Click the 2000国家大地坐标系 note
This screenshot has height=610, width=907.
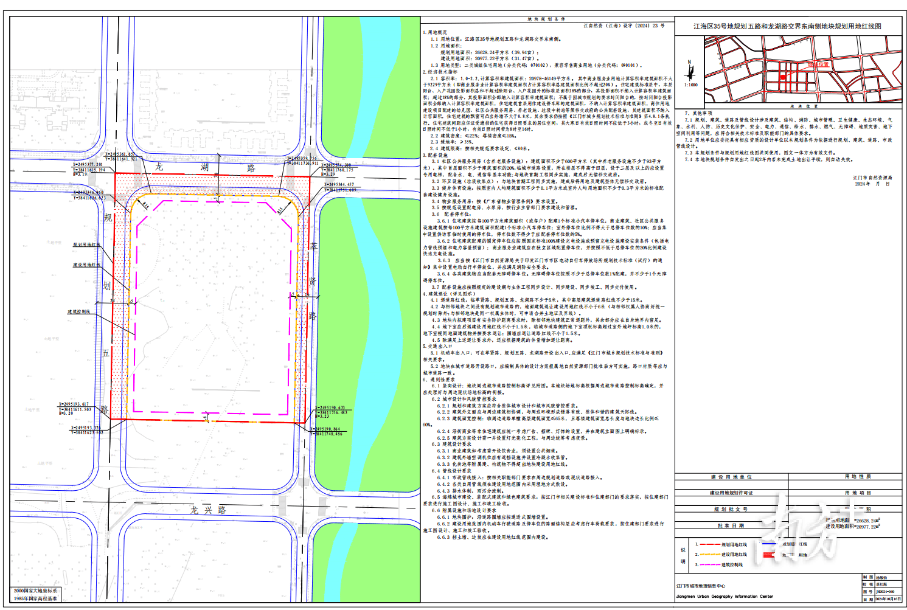(36, 591)
